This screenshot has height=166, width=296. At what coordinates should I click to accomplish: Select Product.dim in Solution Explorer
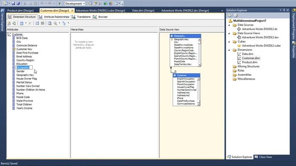pyautogui.click(x=250, y=62)
